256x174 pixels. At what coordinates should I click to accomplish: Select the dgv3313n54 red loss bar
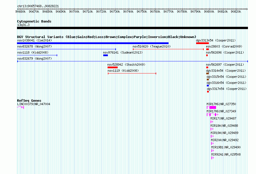coord(202,43)
